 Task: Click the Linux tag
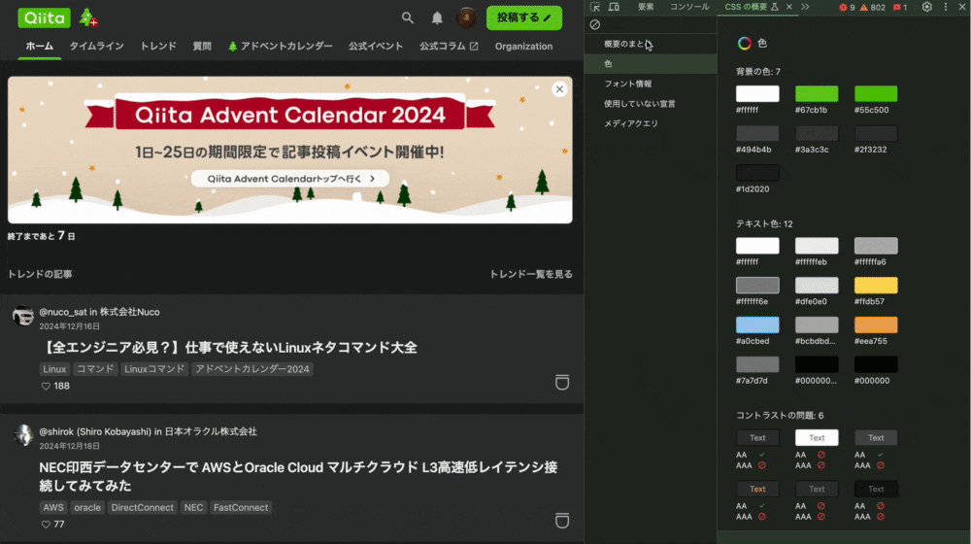point(54,368)
